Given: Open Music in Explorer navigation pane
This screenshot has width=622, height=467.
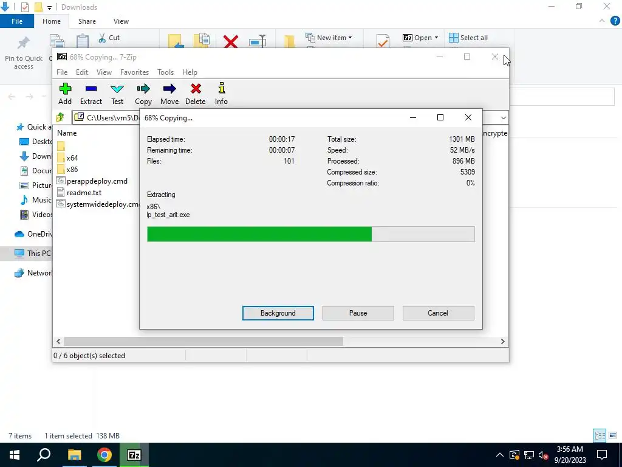Looking at the screenshot, I should (x=35, y=199).
